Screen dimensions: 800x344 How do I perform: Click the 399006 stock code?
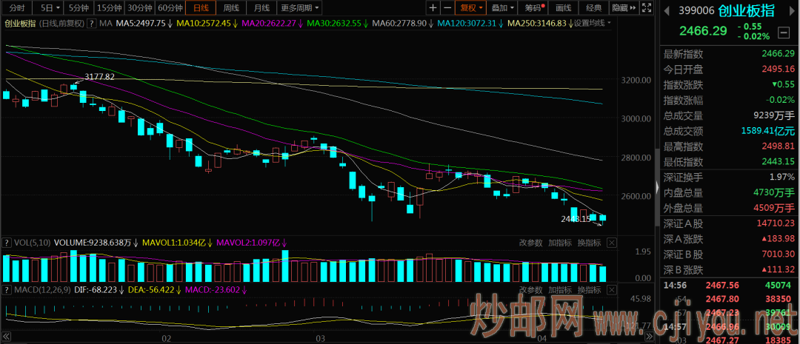(696, 10)
